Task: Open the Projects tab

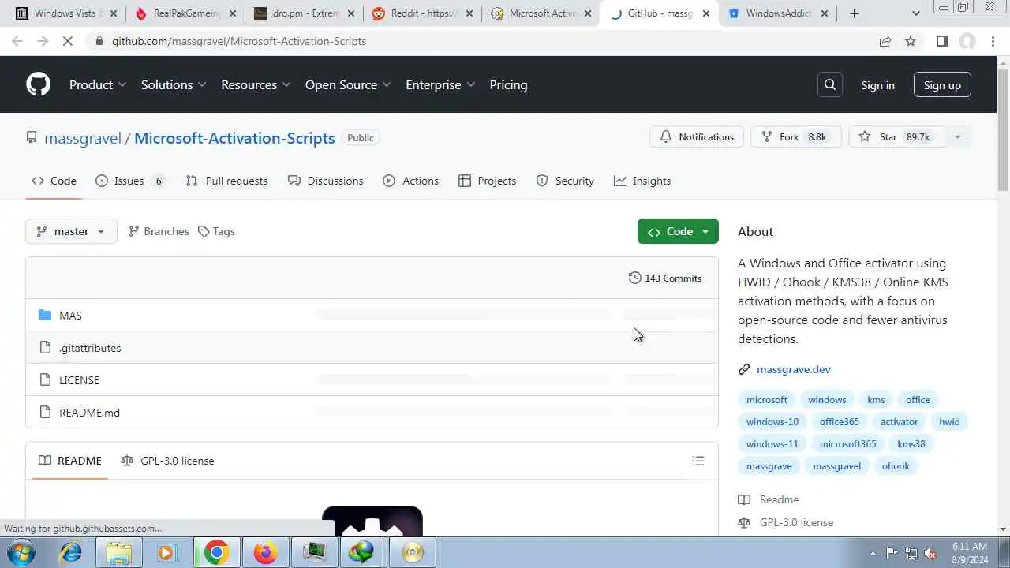Action: pyautogui.click(x=487, y=181)
